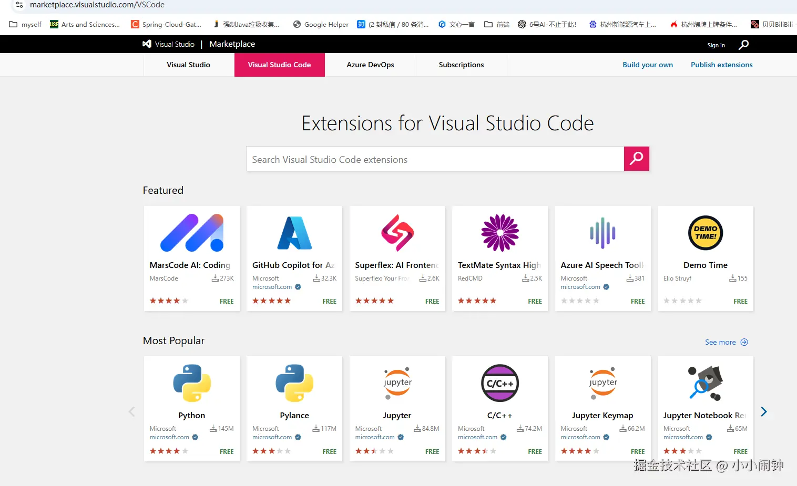Open the MarsCode AI extension logo
Screen dimensions: 797x486
pyautogui.click(x=192, y=233)
